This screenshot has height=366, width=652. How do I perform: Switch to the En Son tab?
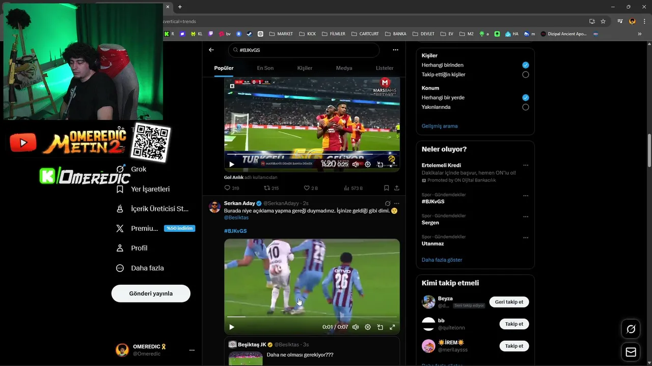[265, 68]
